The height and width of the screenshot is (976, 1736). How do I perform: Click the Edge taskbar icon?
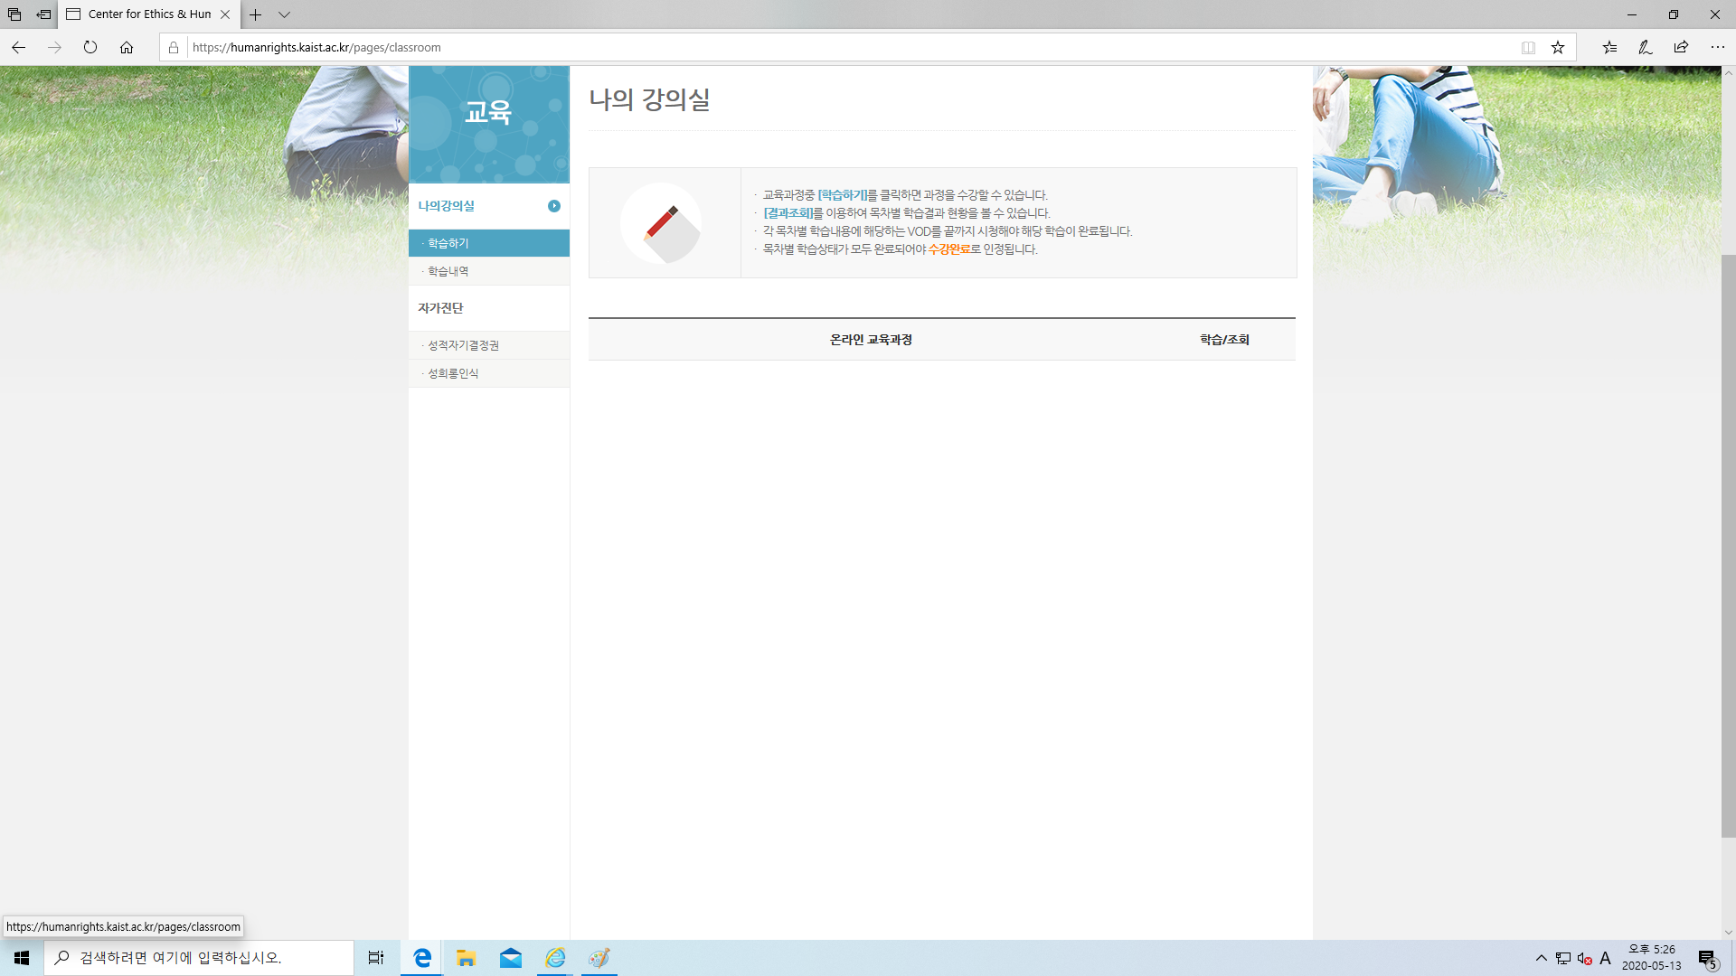click(x=422, y=958)
